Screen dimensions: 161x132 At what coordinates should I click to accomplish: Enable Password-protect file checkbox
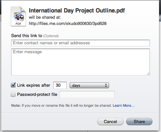(13, 94)
